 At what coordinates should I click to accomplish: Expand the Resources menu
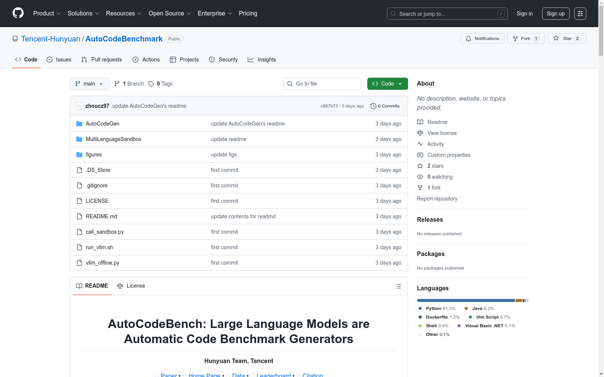(x=124, y=14)
